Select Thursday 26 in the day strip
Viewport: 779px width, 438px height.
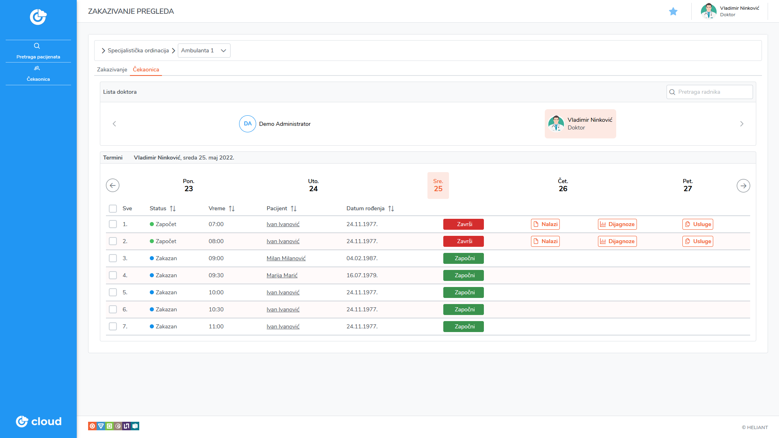[x=563, y=186]
